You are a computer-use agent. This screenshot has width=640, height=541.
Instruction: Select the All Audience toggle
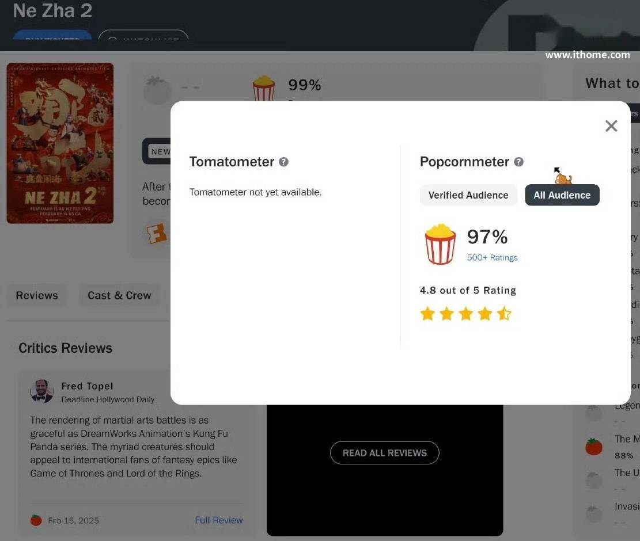(x=562, y=195)
